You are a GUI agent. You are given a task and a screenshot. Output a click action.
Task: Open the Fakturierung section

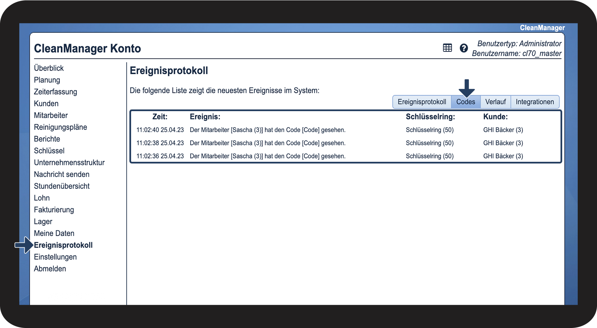tap(54, 210)
